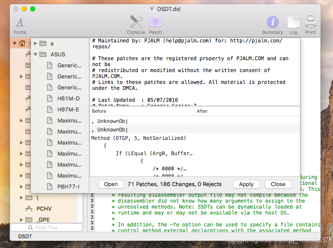Image resolution: width=333 pixels, height=248 pixels.
Task: Open the Log documents icon
Action: click(293, 22)
